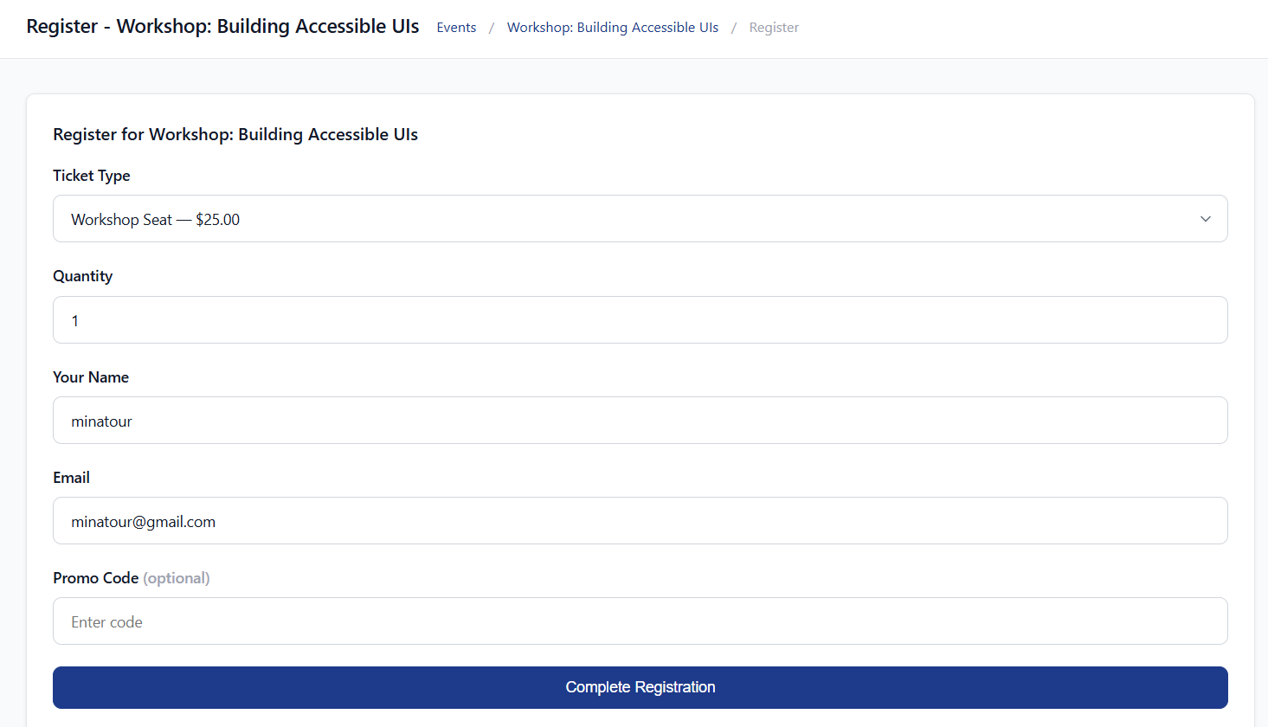Open the Workshop: Building Accessible UIs breadcrumb link
This screenshot has height=727, width=1268.
612,28
